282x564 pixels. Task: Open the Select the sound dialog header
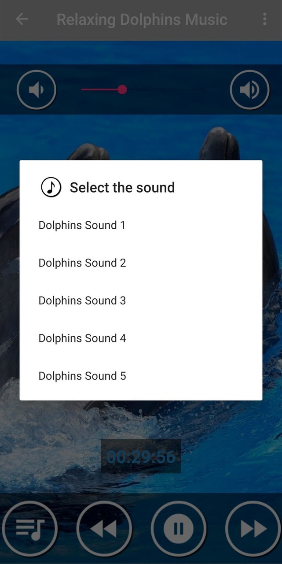121,187
